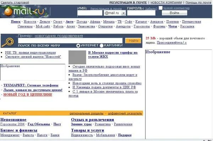
Task: Go to the Софт section
Action: click(129, 22)
